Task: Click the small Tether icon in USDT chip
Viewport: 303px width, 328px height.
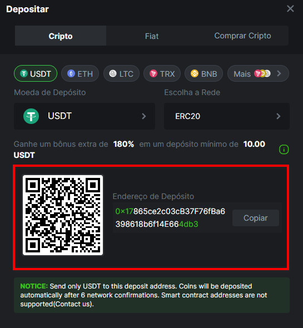Action: coord(24,73)
